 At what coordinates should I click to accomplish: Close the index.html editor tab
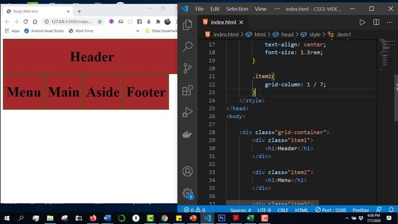(241, 22)
